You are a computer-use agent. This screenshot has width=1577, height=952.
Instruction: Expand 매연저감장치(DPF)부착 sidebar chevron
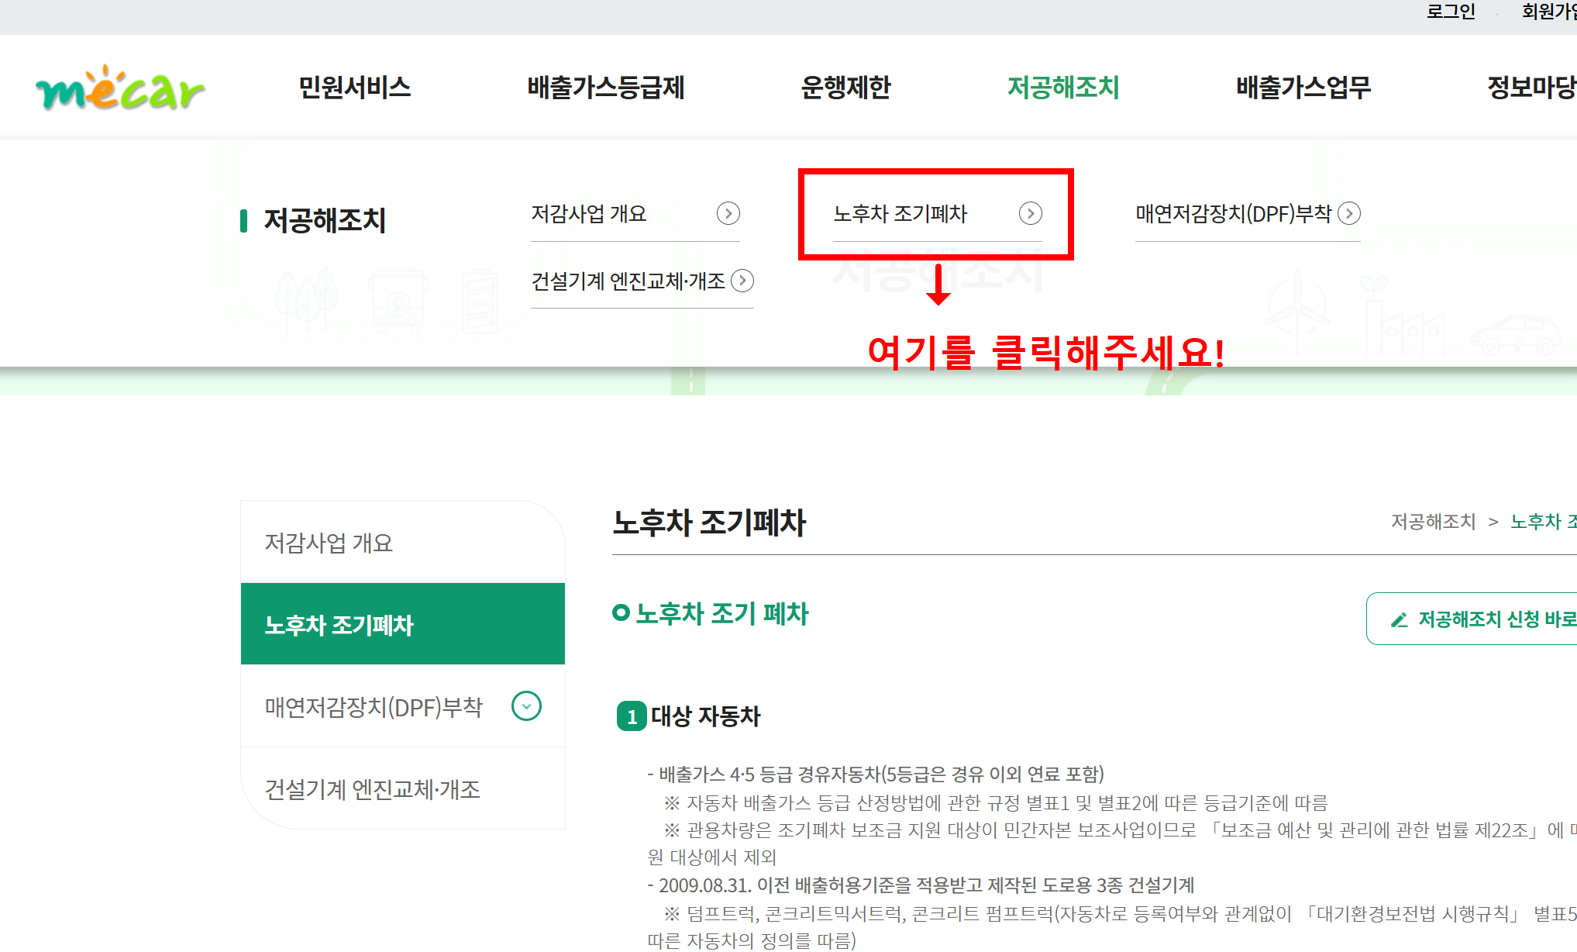click(526, 706)
